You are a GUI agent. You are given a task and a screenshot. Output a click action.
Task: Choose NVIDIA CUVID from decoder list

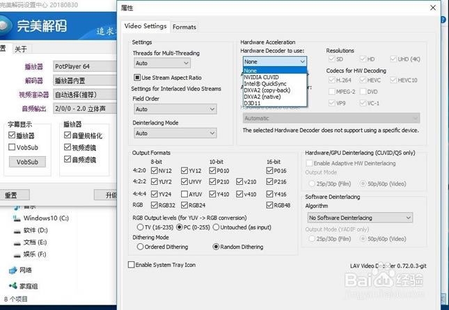[x=261, y=77]
